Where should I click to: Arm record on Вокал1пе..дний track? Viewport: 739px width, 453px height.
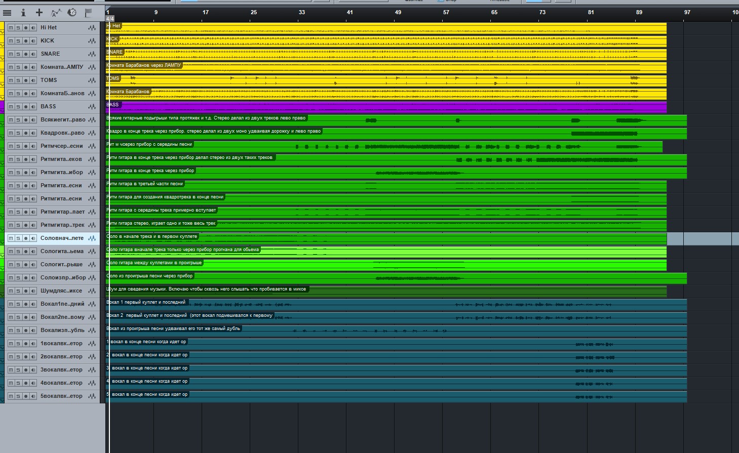(x=26, y=304)
